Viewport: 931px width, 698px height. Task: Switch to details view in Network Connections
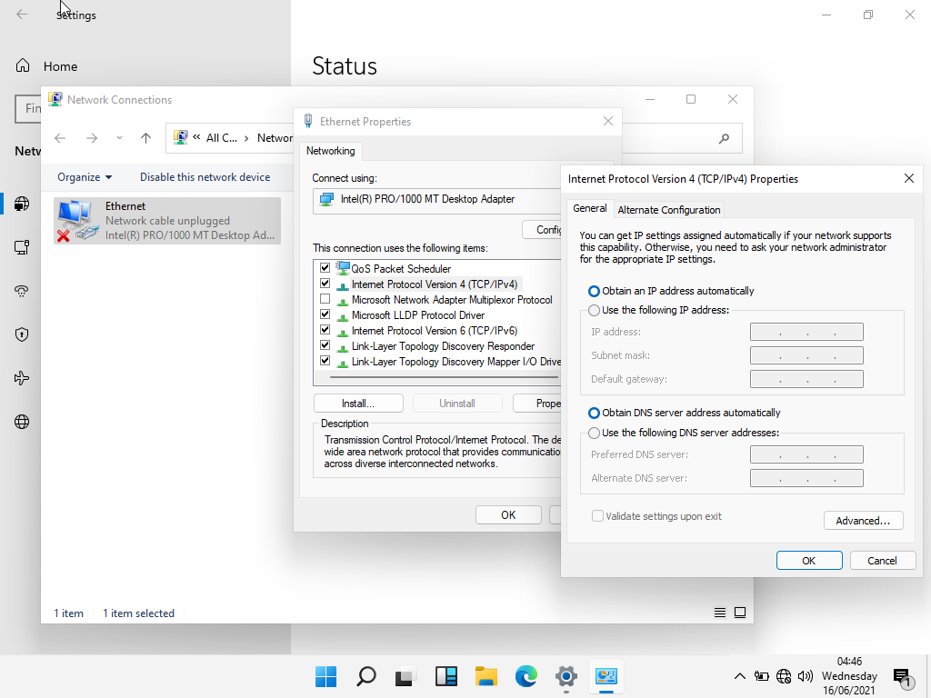720,613
